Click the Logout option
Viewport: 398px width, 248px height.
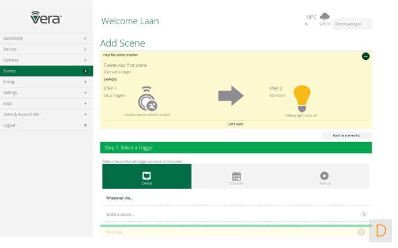pos(46,125)
